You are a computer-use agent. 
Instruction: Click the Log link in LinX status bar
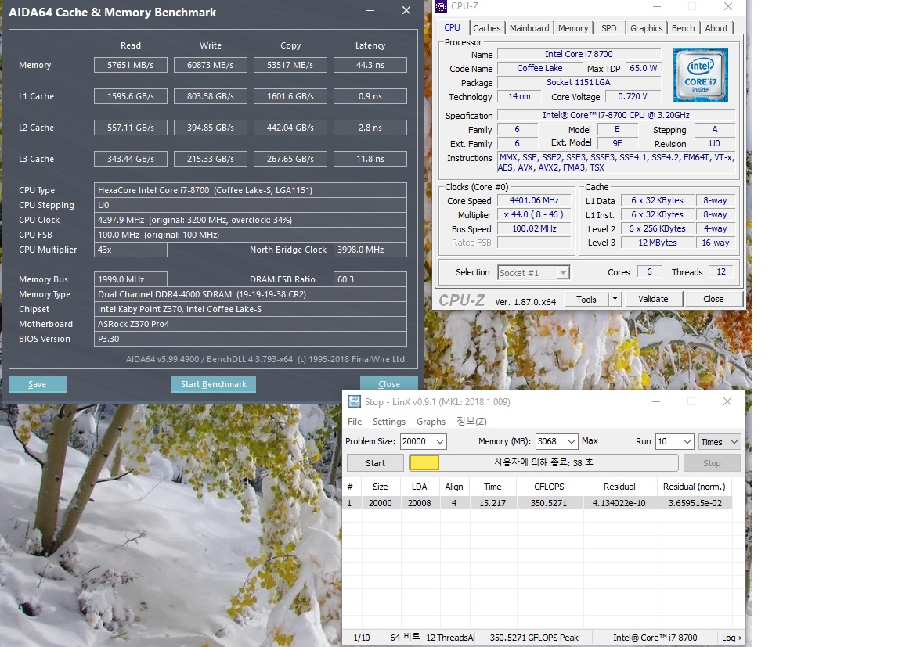tap(731, 638)
